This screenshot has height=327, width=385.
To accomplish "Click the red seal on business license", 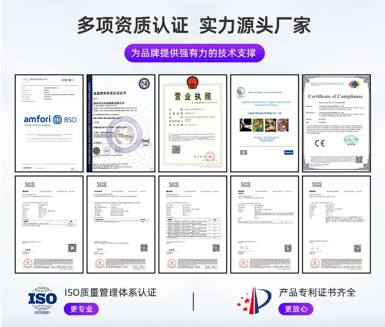I will pos(210,156).
